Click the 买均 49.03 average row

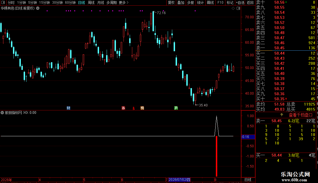coord(270,109)
